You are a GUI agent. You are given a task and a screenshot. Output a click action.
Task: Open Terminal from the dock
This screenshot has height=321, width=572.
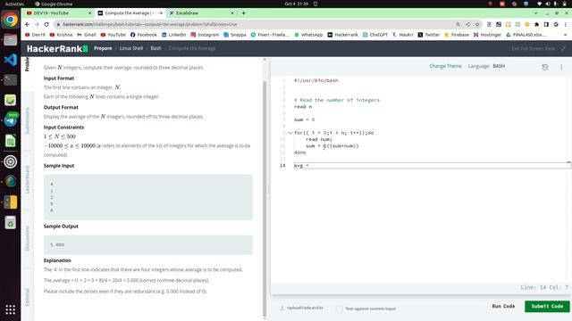(x=10, y=79)
